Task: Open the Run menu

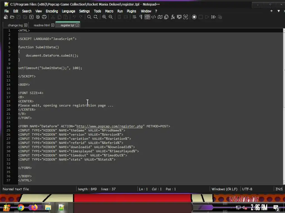Action: [120, 11]
